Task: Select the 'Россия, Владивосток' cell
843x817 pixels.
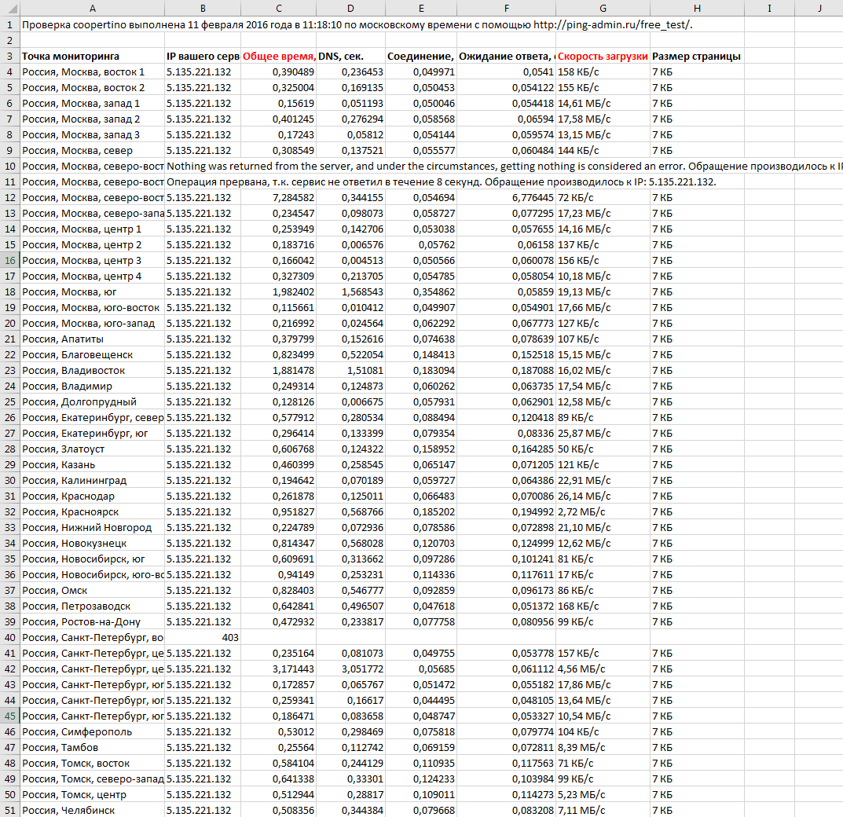Action: point(92,370)
